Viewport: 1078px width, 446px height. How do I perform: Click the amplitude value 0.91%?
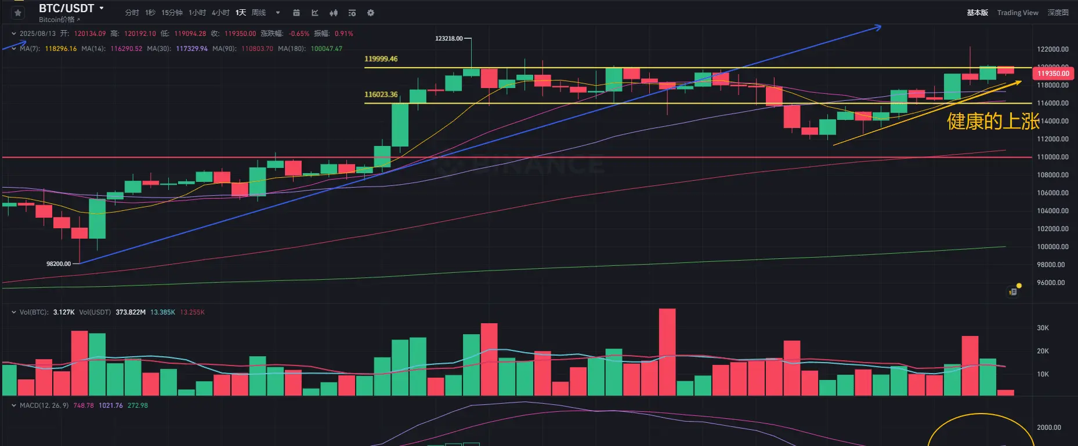point(343,34)
